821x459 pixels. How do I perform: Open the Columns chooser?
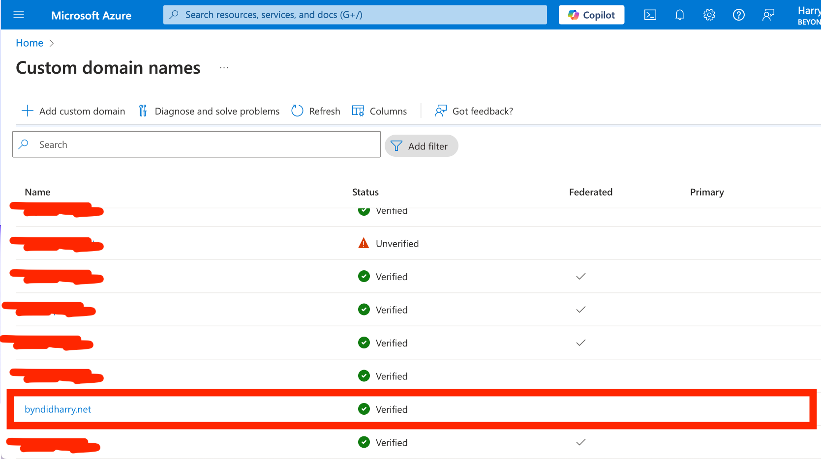click(x=380, y=111)
